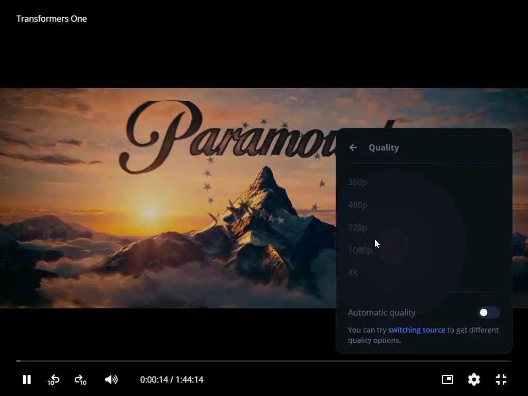528x396 pixels.
Task: Rewind 10 seconds
Action: [53, 380]
